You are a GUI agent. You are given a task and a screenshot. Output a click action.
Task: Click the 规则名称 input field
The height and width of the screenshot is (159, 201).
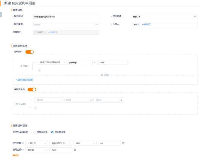[x=66, y=17]
